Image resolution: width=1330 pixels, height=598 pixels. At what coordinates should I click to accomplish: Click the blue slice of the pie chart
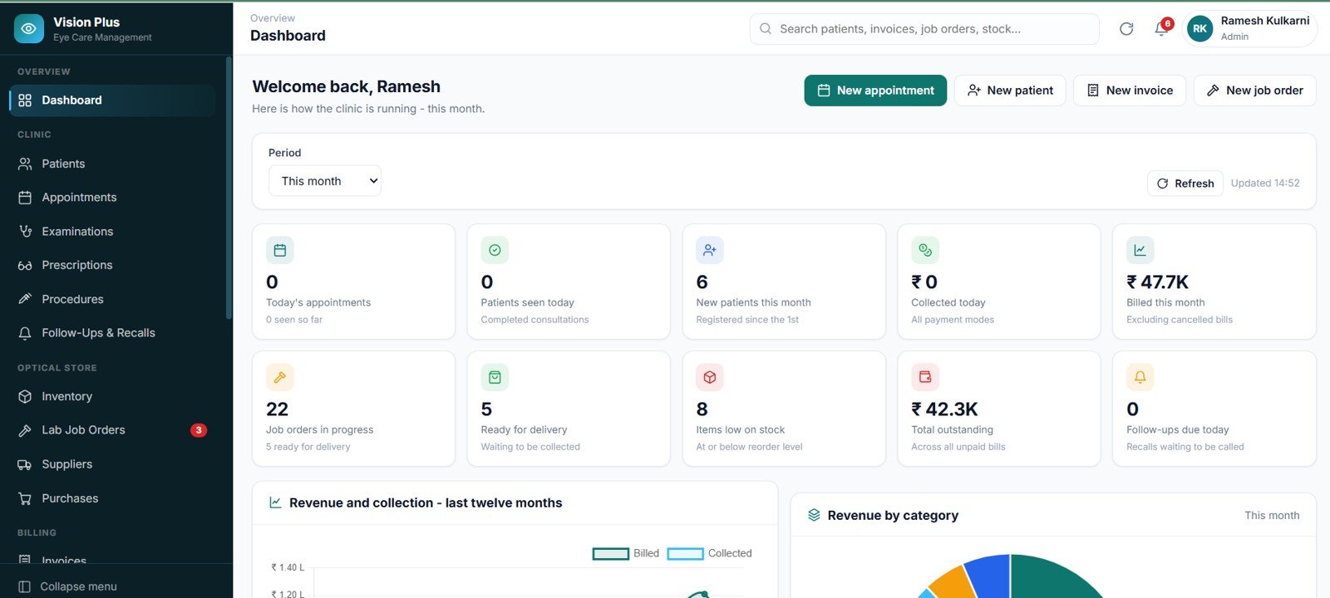[989, 575]
